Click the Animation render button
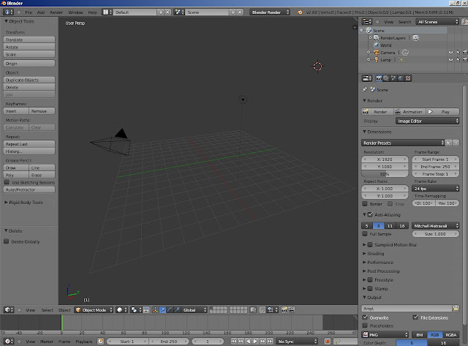This screenshot has height=346, width=468. tap(411, 112)
